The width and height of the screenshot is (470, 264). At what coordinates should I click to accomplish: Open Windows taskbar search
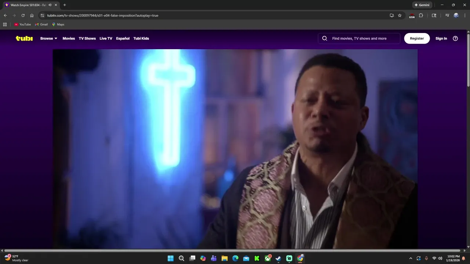[181, 258]
